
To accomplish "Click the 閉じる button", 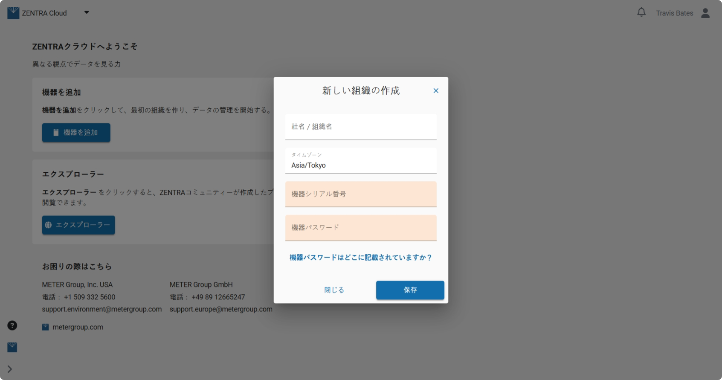I will tap(334, 290).
